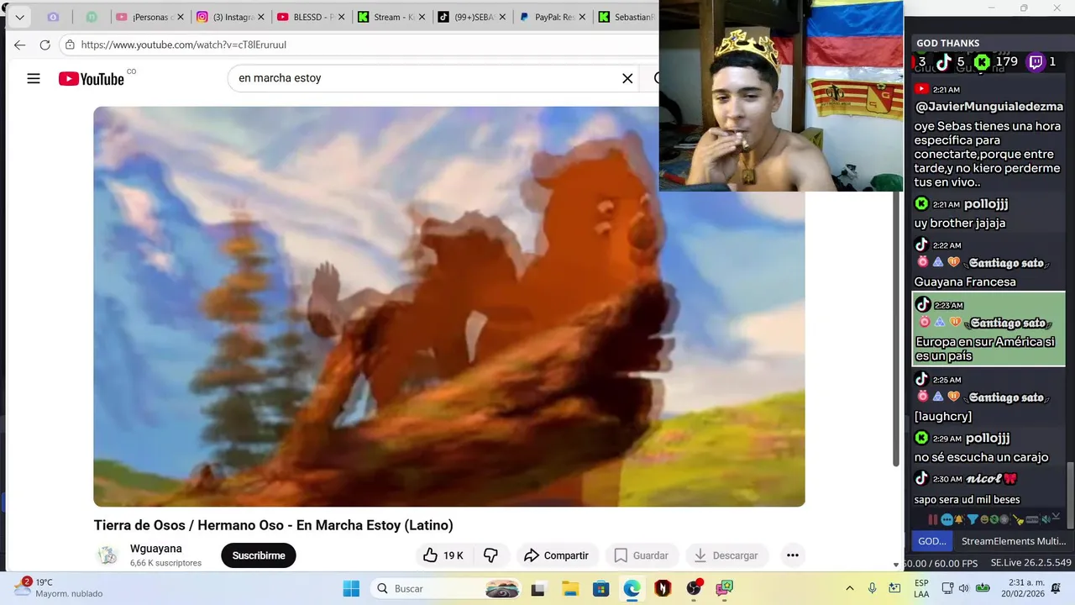This screenshot has height=605, width=1075.
Task: Expand the hidden system tray icons chevron
Action: (x=849, y=588)
